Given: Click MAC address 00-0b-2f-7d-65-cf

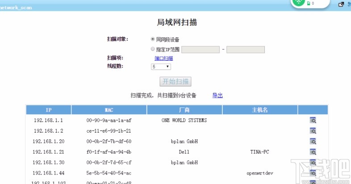Looking at the screenshot, I should pyautogui.click(x=109, y=162).
